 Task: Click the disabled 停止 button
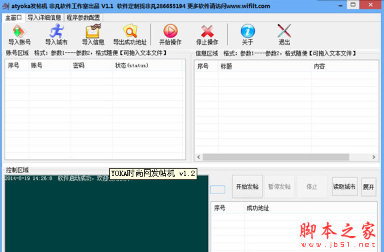click(x=312, y=187)
